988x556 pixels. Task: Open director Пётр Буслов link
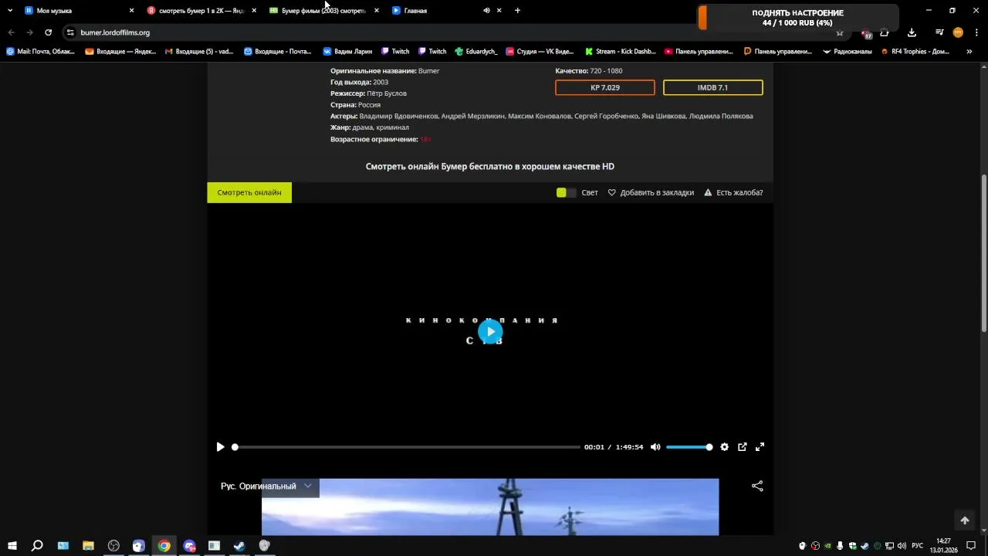pyautogui.click(x=387, y=93)
